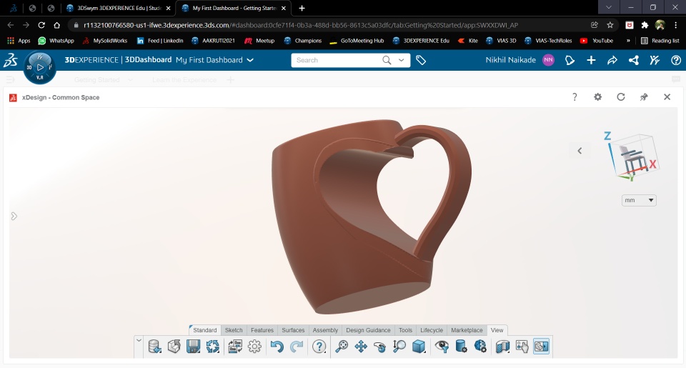Click the mesh globe with gear icon
This screenshot has width=686, height=368.
click(480, 347)
